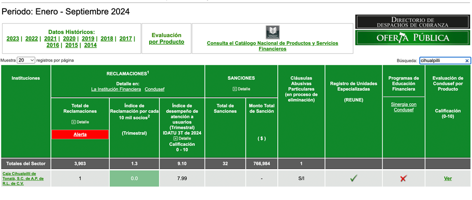Click the Ver link for product evaluation

(448, 178)
